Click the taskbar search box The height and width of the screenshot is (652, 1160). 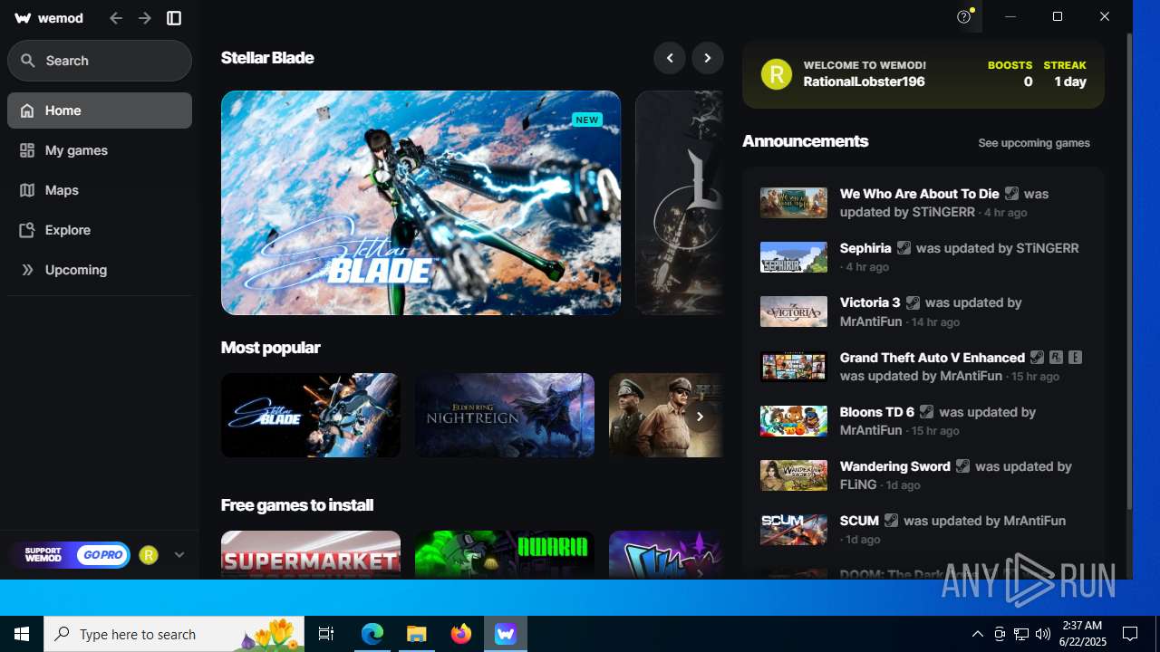[x=175, y=634]
